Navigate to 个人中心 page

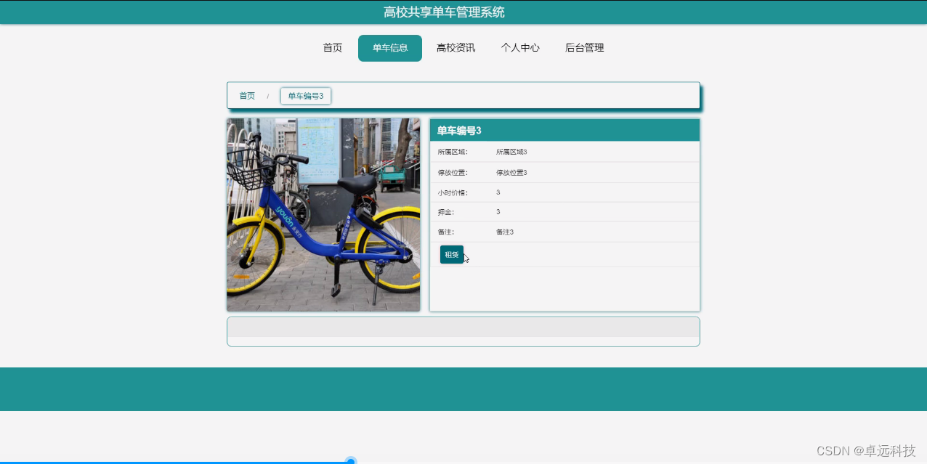pyautogui.click(x=520, y=47)
